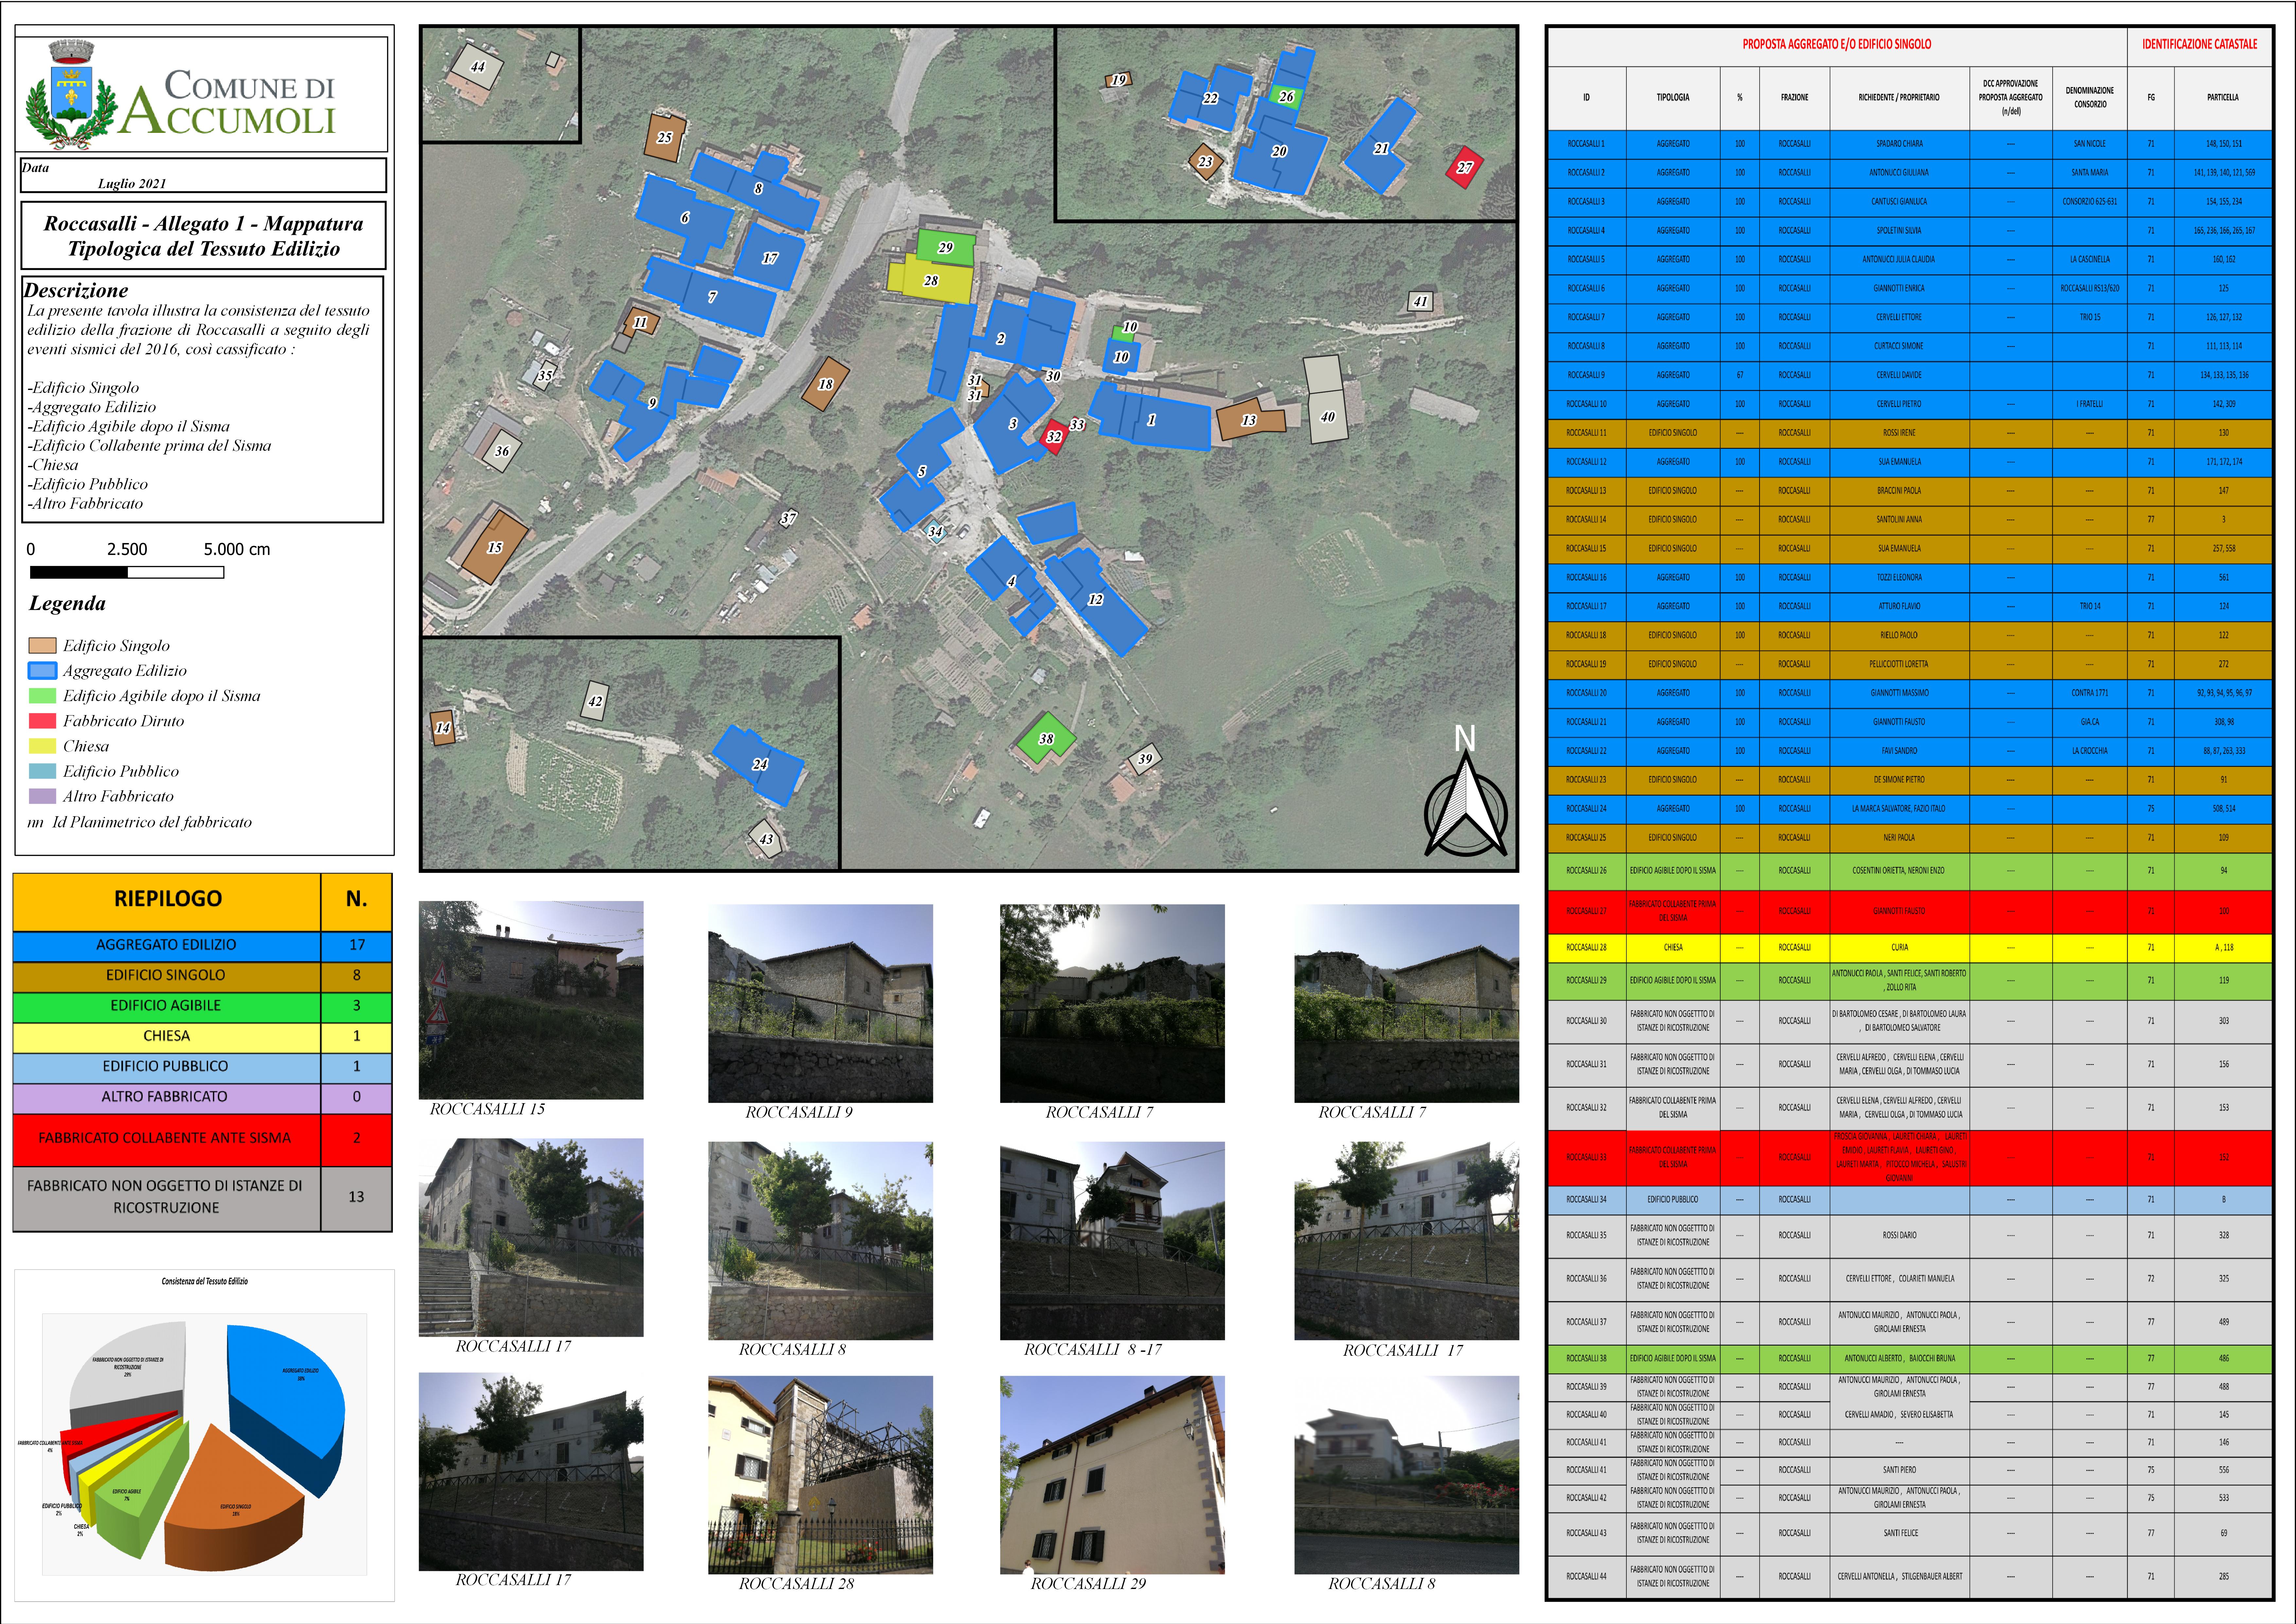This screenshot has width=2296, height=1624.
Task: Click the TIPOLOGIA column header
Action: tap(1673, 98)
